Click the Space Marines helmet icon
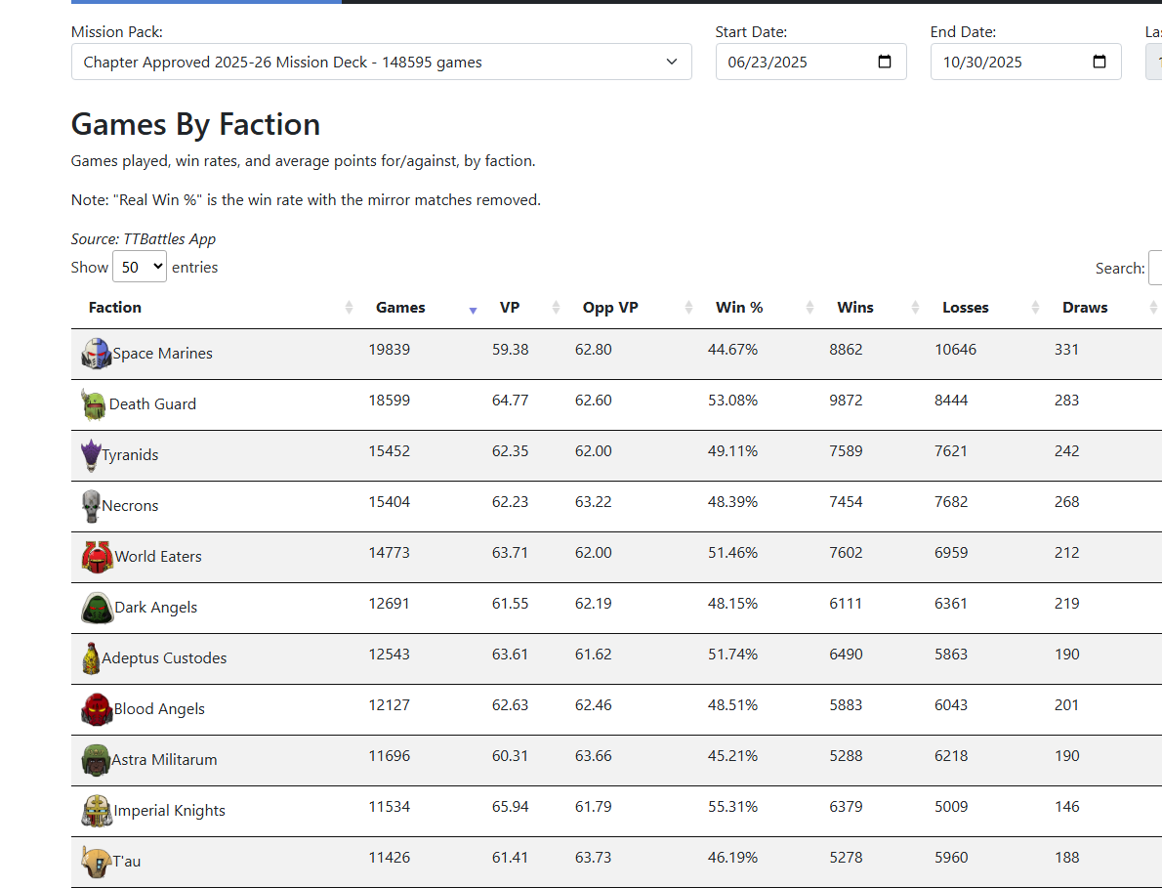The height and width of the screenshot is (888, 1162). tap(97, 354)
